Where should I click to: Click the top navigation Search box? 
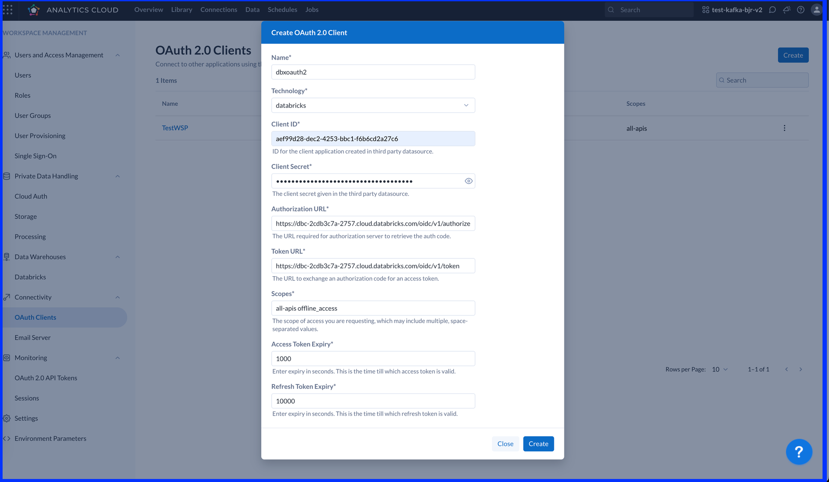click(x=649, y=9)
